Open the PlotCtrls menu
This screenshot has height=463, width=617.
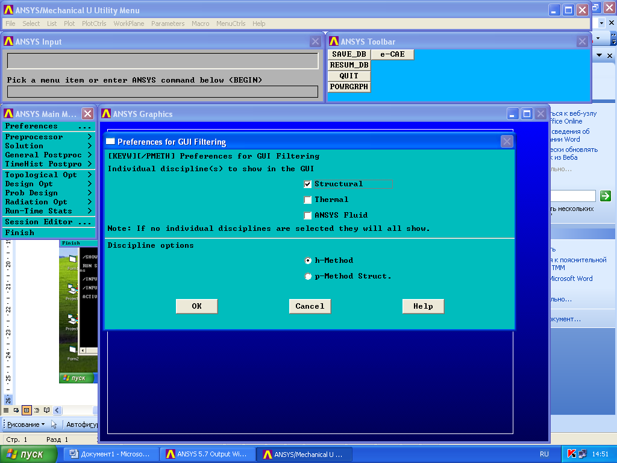point(94,24)
